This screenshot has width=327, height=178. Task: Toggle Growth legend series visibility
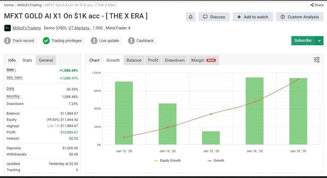216,160
